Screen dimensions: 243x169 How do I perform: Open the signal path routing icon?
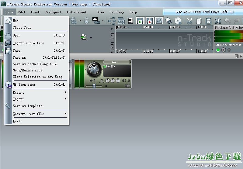coord(112,21)
